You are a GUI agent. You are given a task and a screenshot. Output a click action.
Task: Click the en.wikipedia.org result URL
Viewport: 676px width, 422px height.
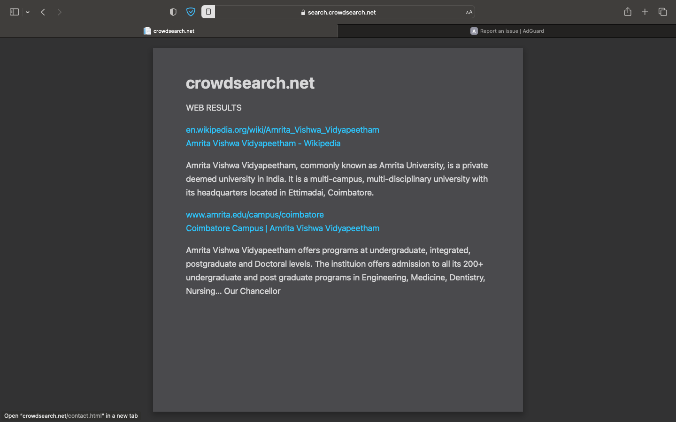pyautogui.click(x=282, y=129)
